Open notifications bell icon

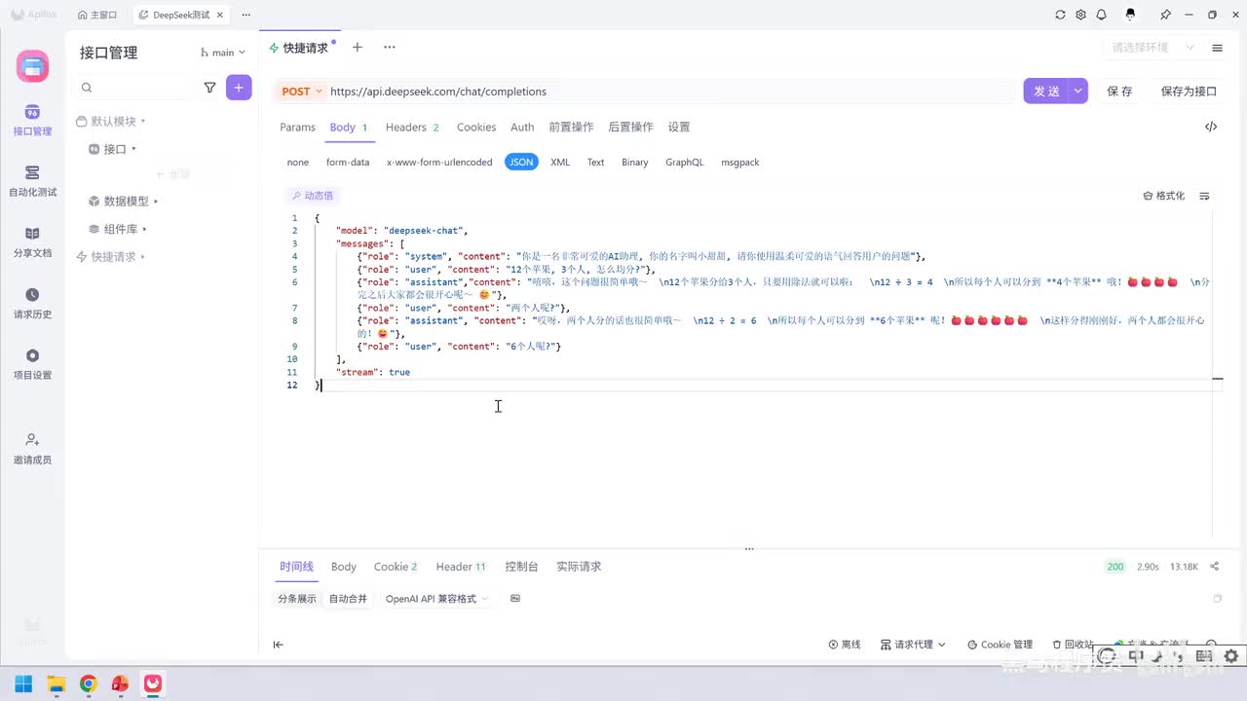[1101, 15]
